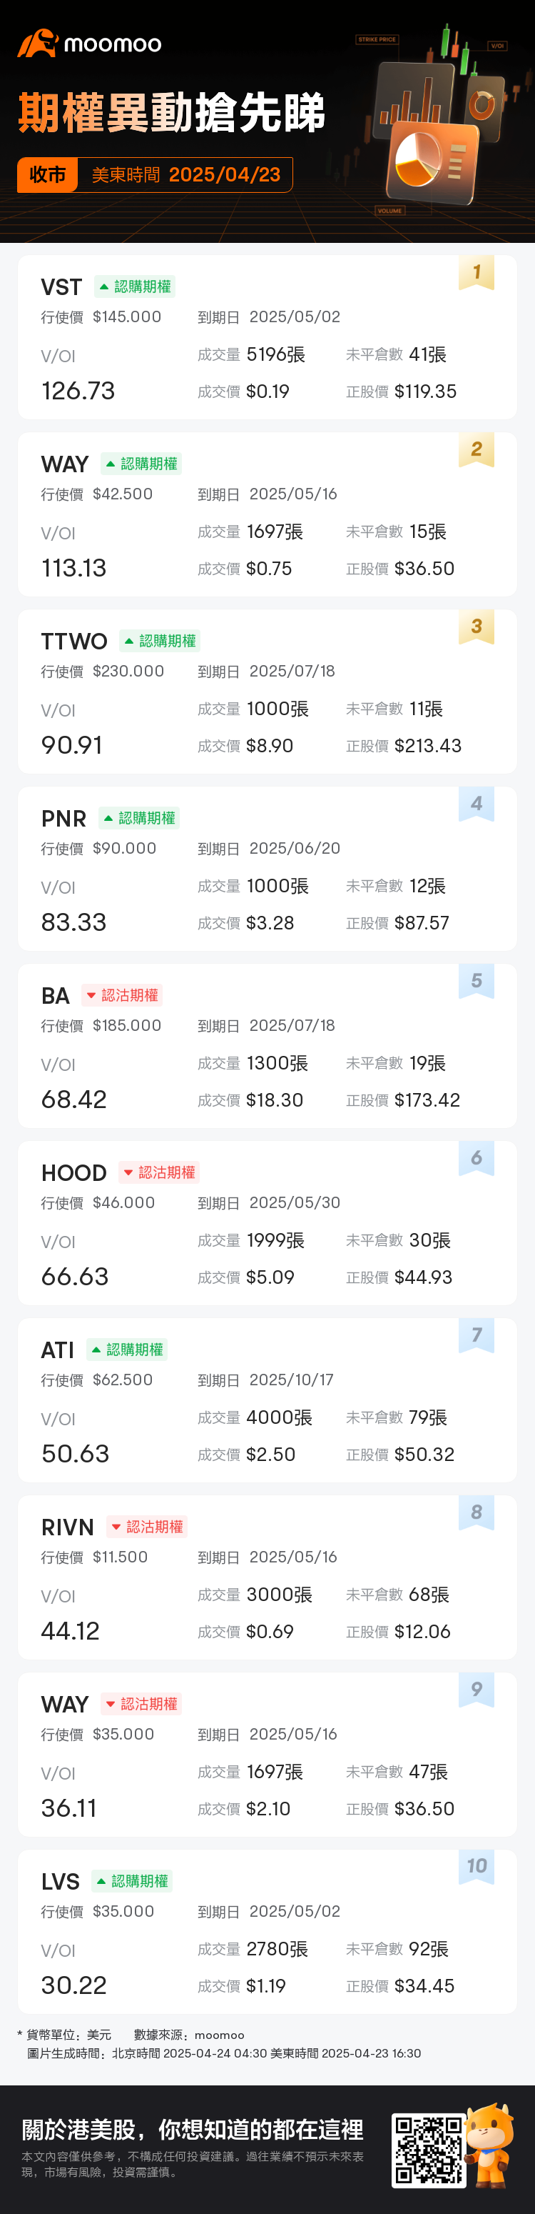This screenshot has width=535, height=2214.
Task: Select the orange 收市 tab label
Action: point(48,175)
